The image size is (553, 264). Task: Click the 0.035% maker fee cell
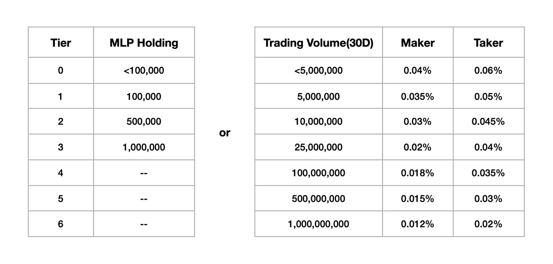click(418, 96)
